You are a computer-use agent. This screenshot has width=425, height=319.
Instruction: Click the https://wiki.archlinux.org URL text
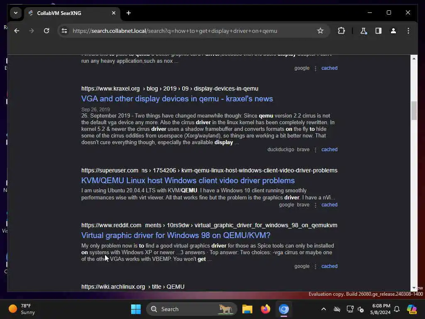click(113, 287)
